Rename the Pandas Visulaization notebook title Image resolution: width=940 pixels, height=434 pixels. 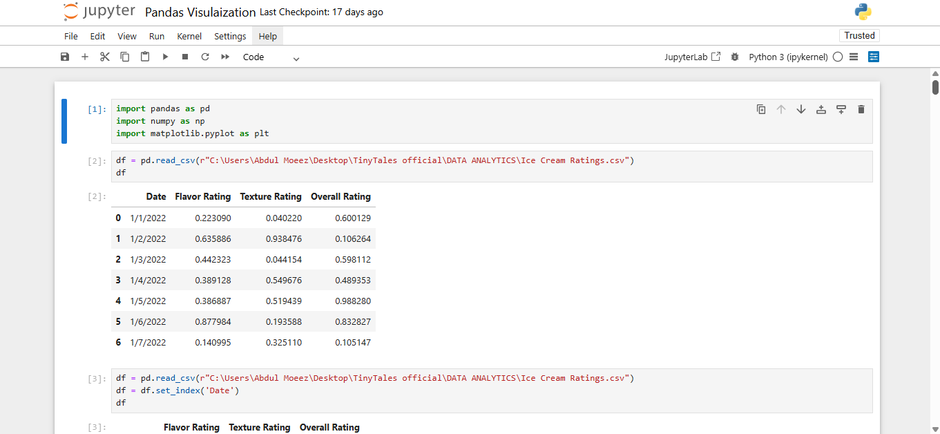pyautogui.click(x=200, y=12)
